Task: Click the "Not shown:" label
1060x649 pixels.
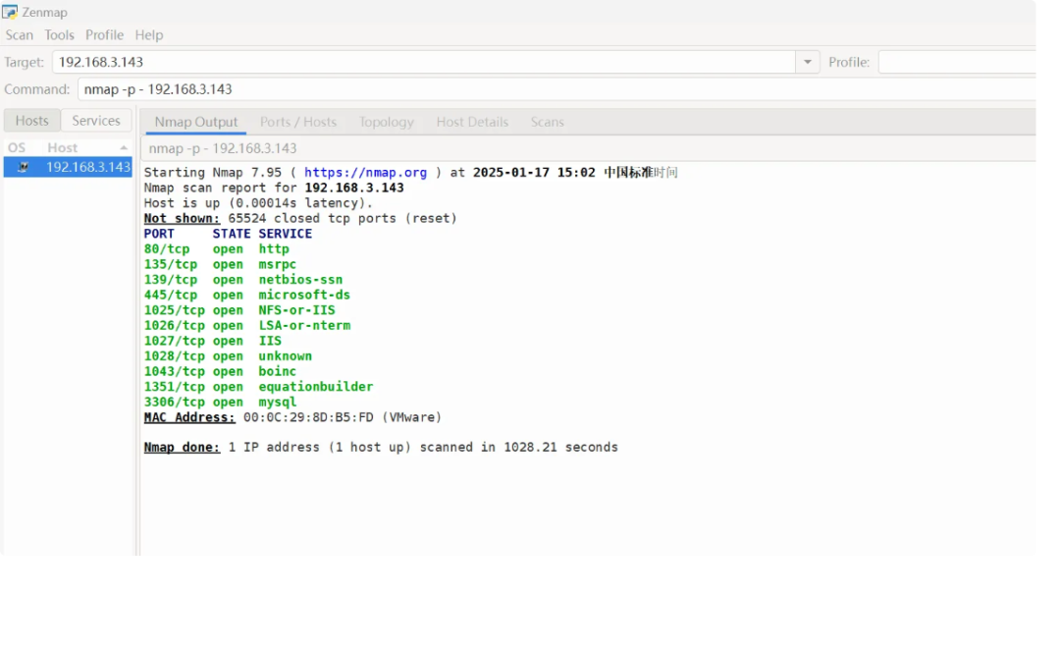Action: point(182,218)
